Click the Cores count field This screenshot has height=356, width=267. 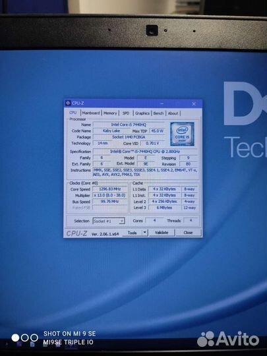(154, 220)
